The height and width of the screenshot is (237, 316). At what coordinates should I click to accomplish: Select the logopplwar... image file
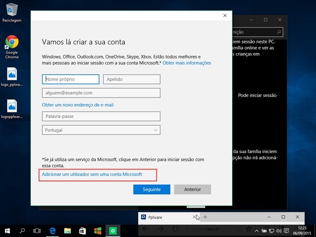point(12,109)
